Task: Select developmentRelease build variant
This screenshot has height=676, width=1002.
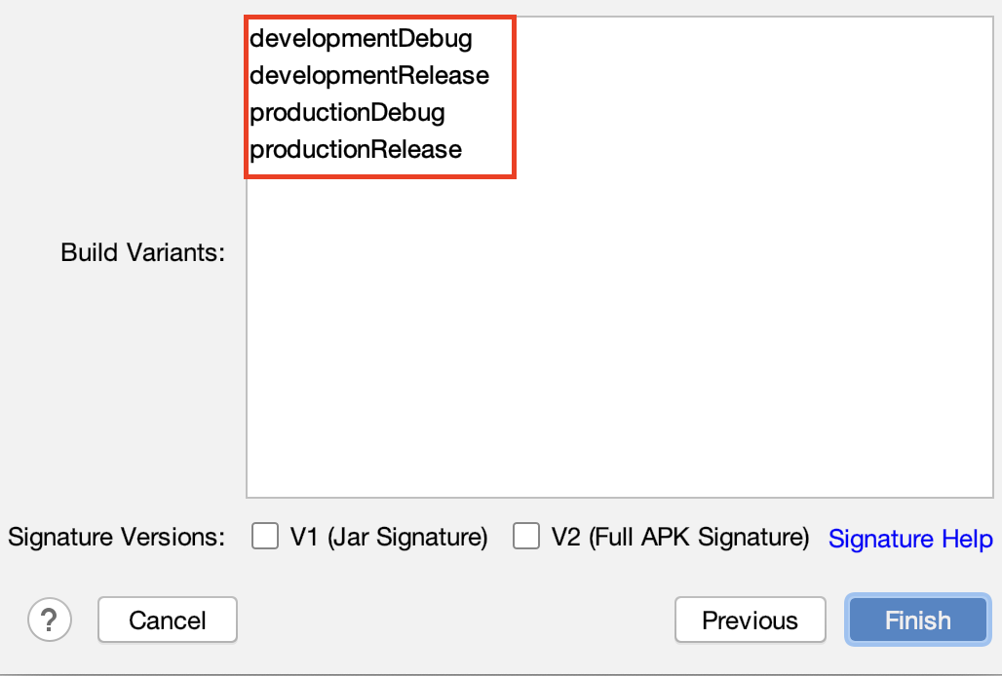Action: [369, 75]
